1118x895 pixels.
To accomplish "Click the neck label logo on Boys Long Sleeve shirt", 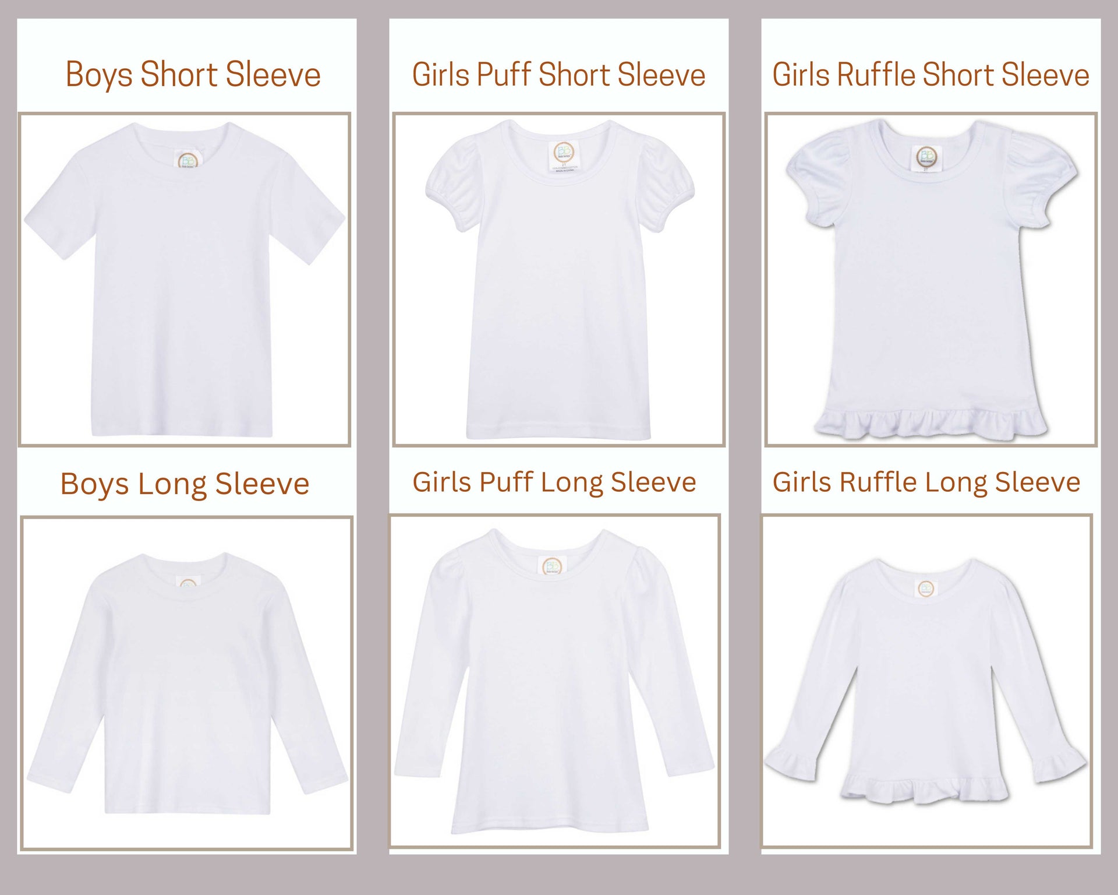I will click(x=187, y=583).
